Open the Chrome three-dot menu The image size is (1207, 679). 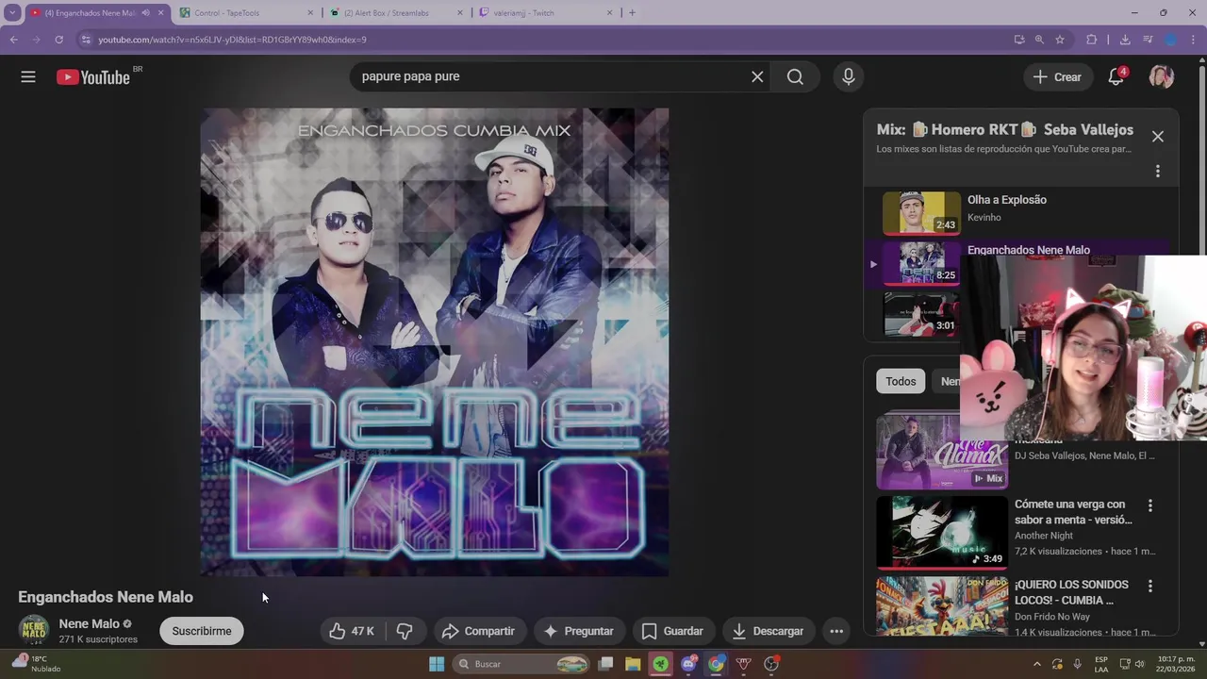1195,40
